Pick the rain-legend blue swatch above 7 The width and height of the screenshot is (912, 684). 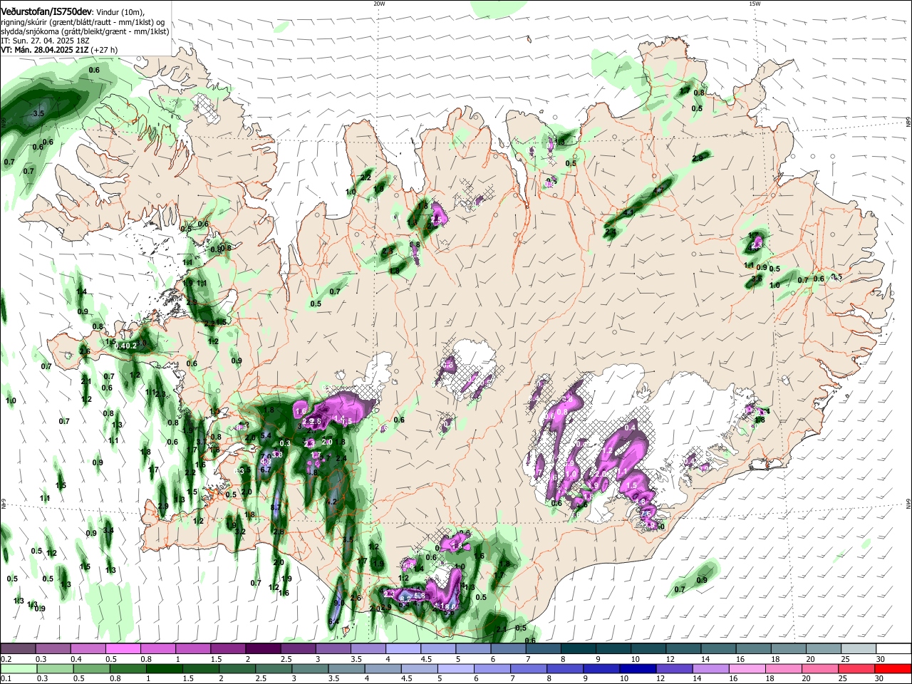click(529, 669)
